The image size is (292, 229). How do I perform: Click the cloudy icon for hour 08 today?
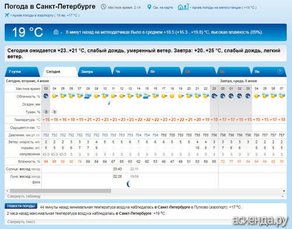(x=88, y=96)
